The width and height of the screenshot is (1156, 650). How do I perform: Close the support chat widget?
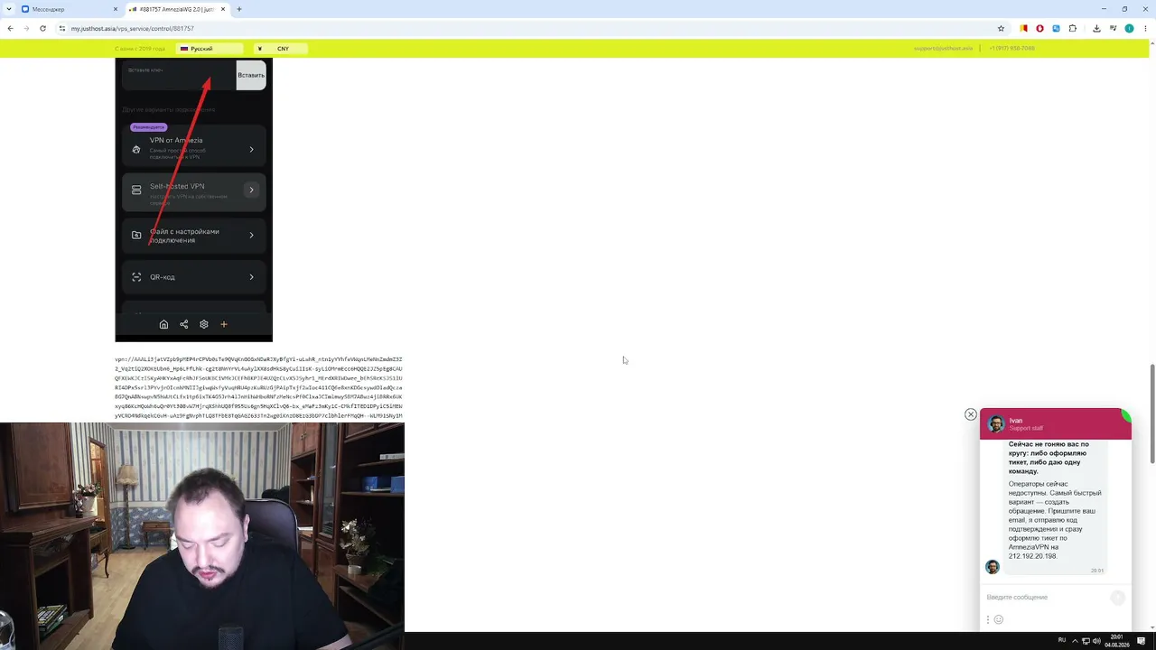coord(971,414)
